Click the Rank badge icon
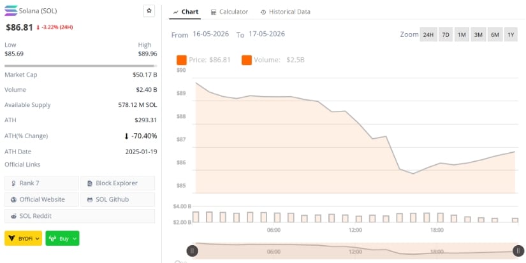This screenshot has height=263, width=526. tap(14, 183)
